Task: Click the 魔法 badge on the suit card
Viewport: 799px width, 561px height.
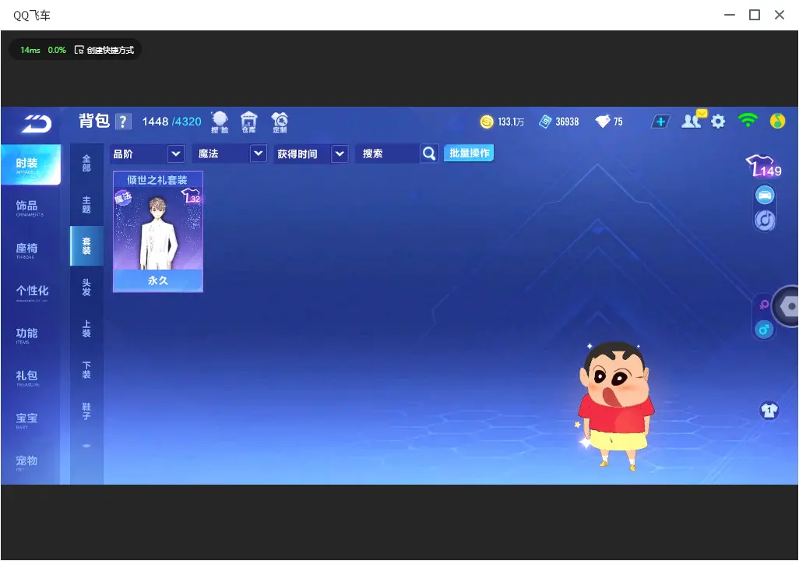Action: pos(123,198)
